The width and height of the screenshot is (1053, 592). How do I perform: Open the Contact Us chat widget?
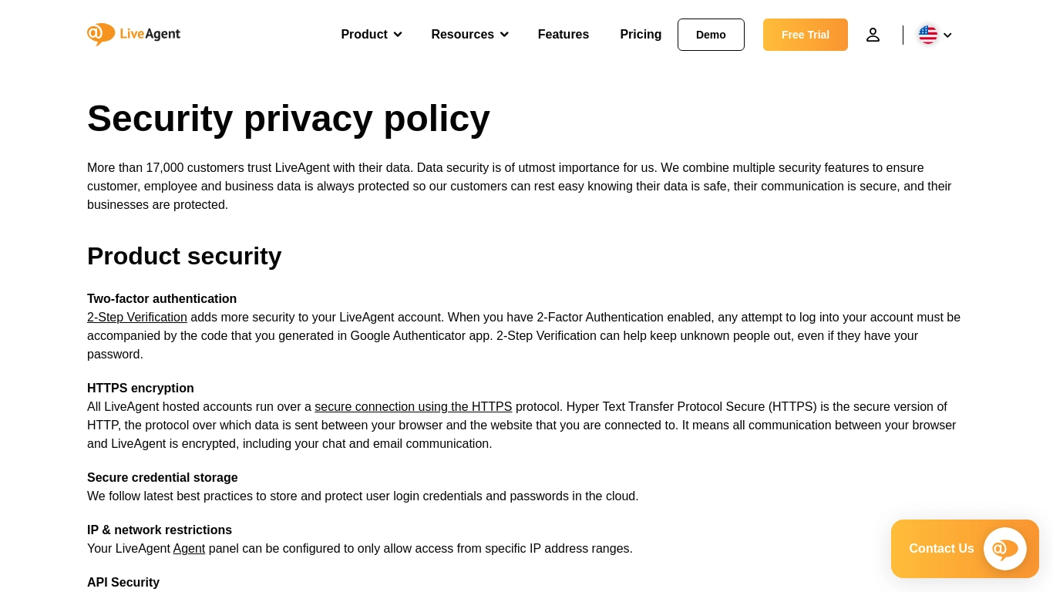964,549
